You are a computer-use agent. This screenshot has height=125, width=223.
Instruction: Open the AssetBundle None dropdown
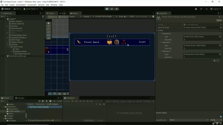point(189,120)
